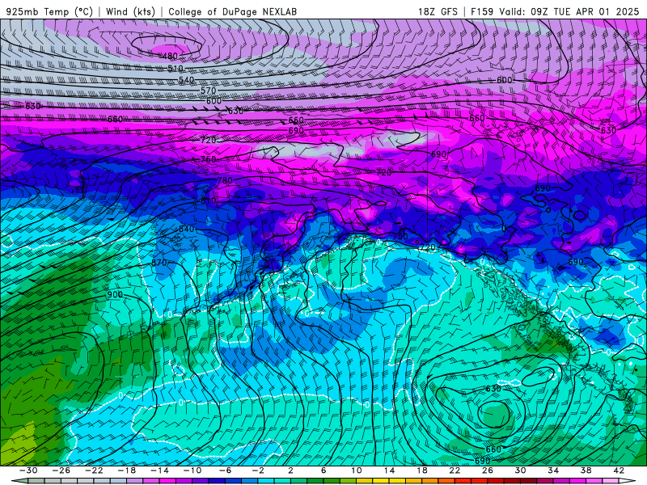Click the −18 value on the color scale
This screenshot has height=485, width=647.
(127, 470)
